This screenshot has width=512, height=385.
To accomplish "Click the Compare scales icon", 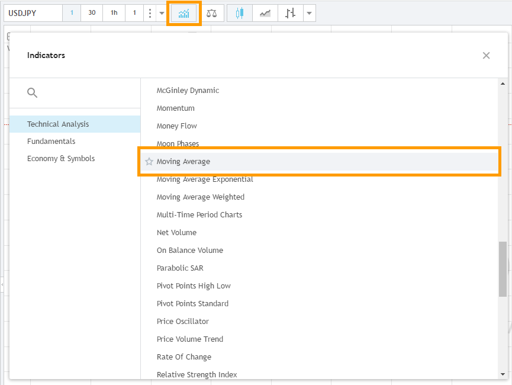I will (x=211, y=14).
